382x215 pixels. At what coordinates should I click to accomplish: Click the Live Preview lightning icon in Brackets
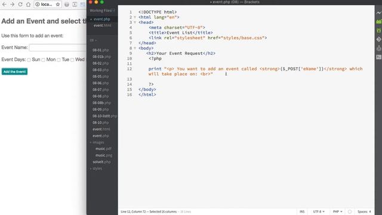pos(378,13)
